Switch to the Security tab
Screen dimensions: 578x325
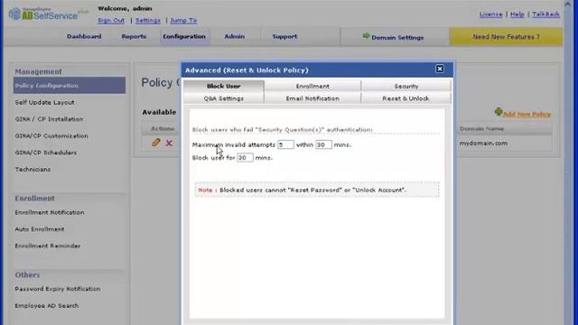[406, 86]
